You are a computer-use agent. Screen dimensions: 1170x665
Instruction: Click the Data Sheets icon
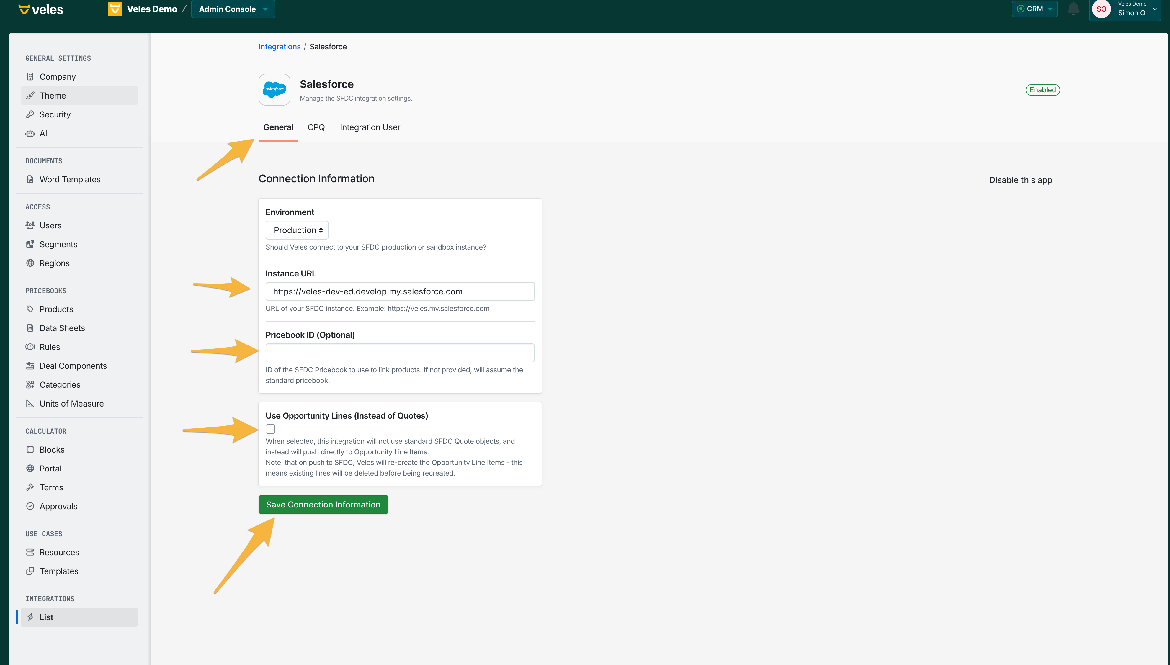30,328
